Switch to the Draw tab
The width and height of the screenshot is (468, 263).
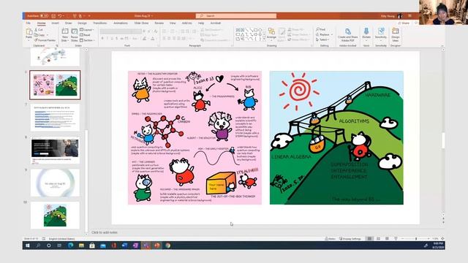68,23
